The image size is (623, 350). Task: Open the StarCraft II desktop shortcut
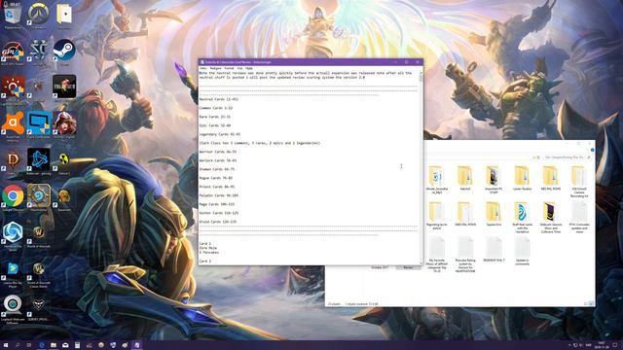pos(39,52)
